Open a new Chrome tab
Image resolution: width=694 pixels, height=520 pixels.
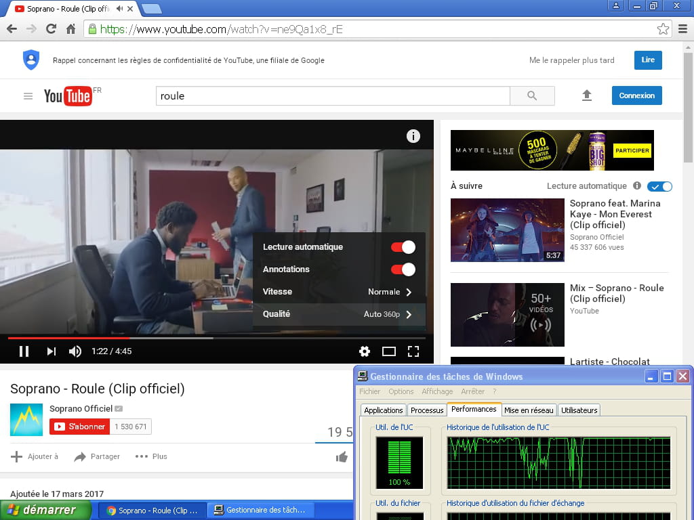pos(152,9)
